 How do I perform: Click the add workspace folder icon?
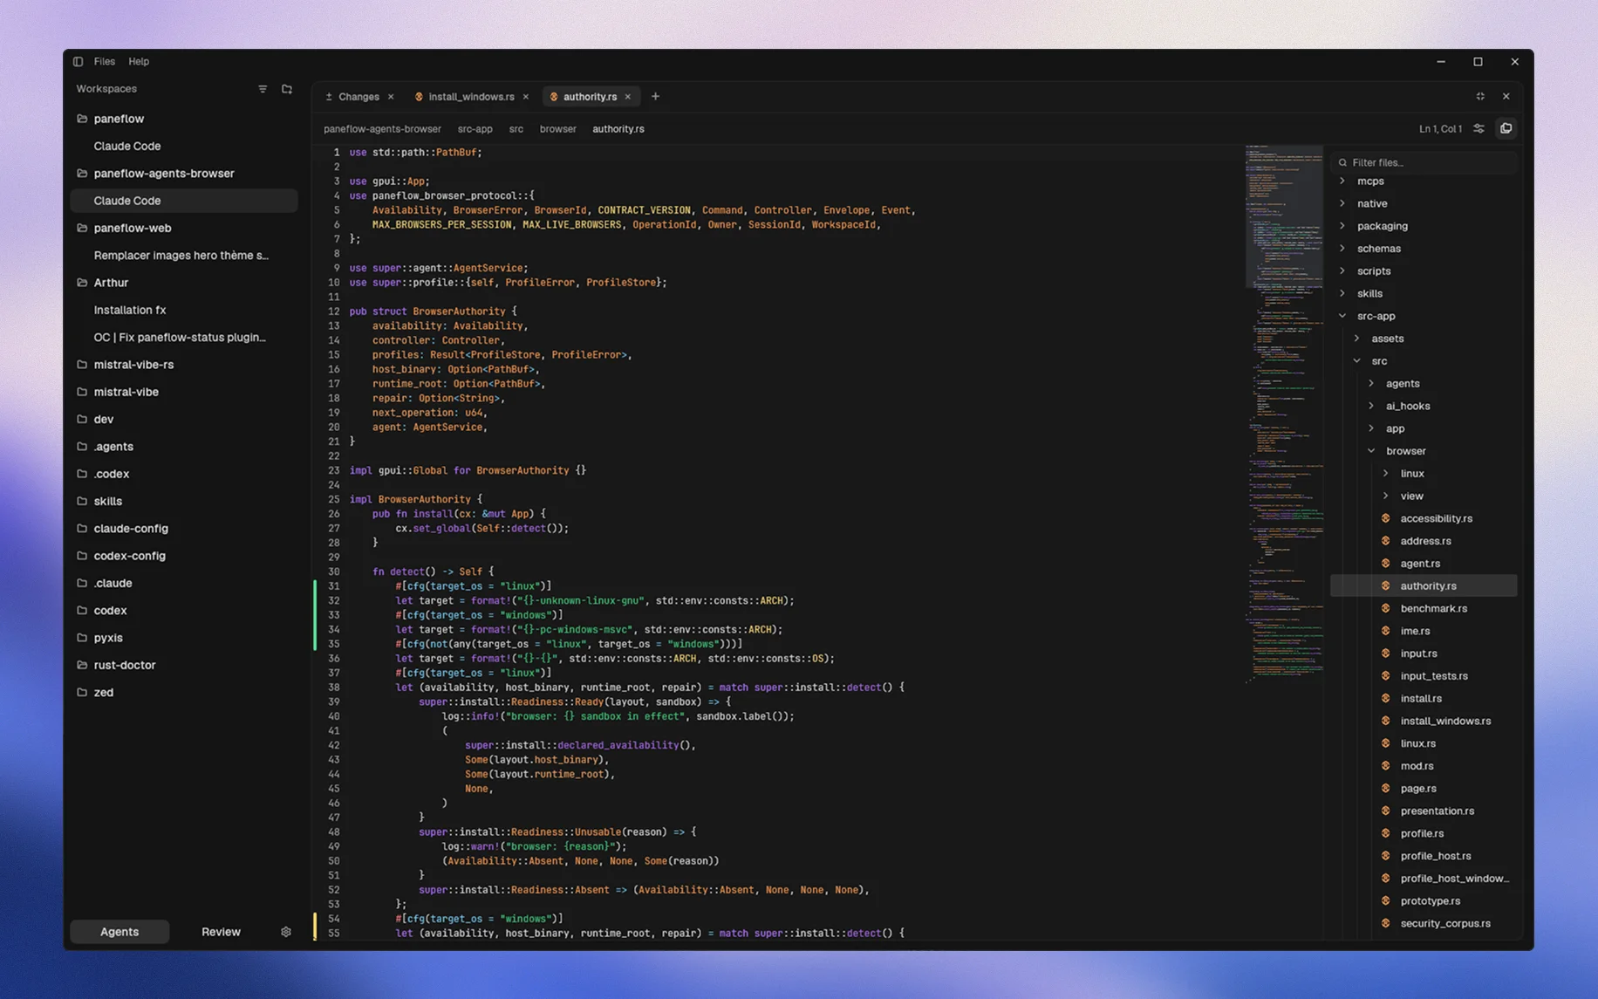(287, 89)
